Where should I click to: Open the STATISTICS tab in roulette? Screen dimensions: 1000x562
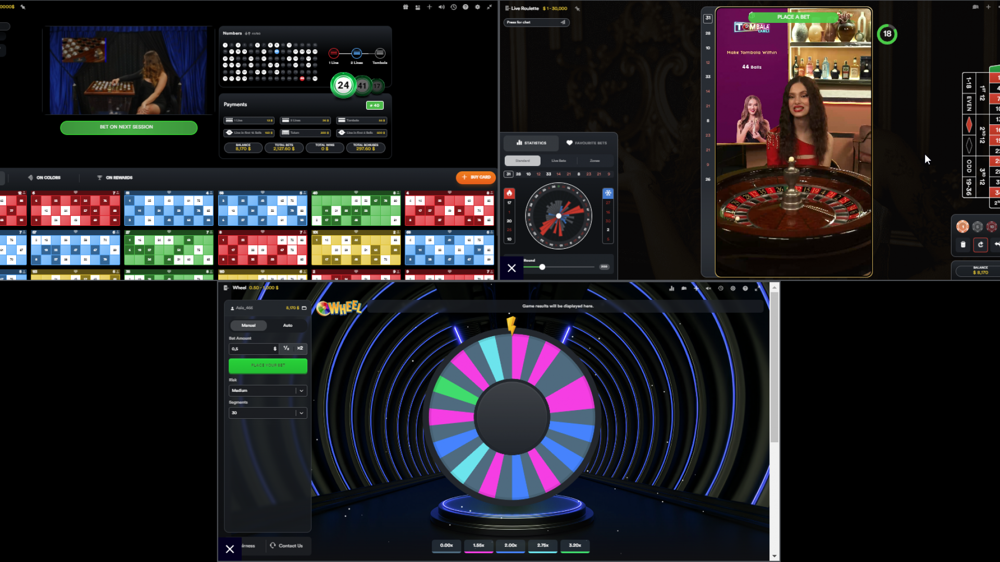pyautogui.click(x=531, y=143)
